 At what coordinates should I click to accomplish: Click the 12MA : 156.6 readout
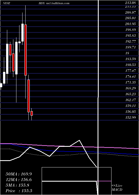(x=19, y=180)
